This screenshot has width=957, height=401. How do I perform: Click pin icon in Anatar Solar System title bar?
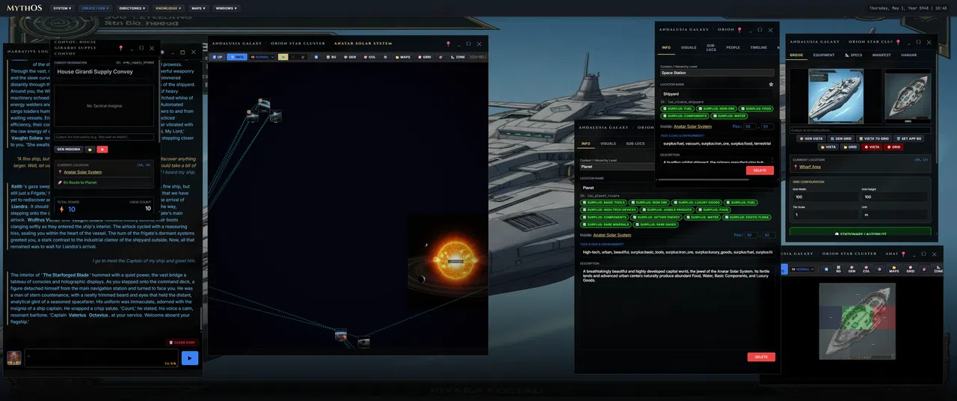pyautogui.click(x=448, y=43)
